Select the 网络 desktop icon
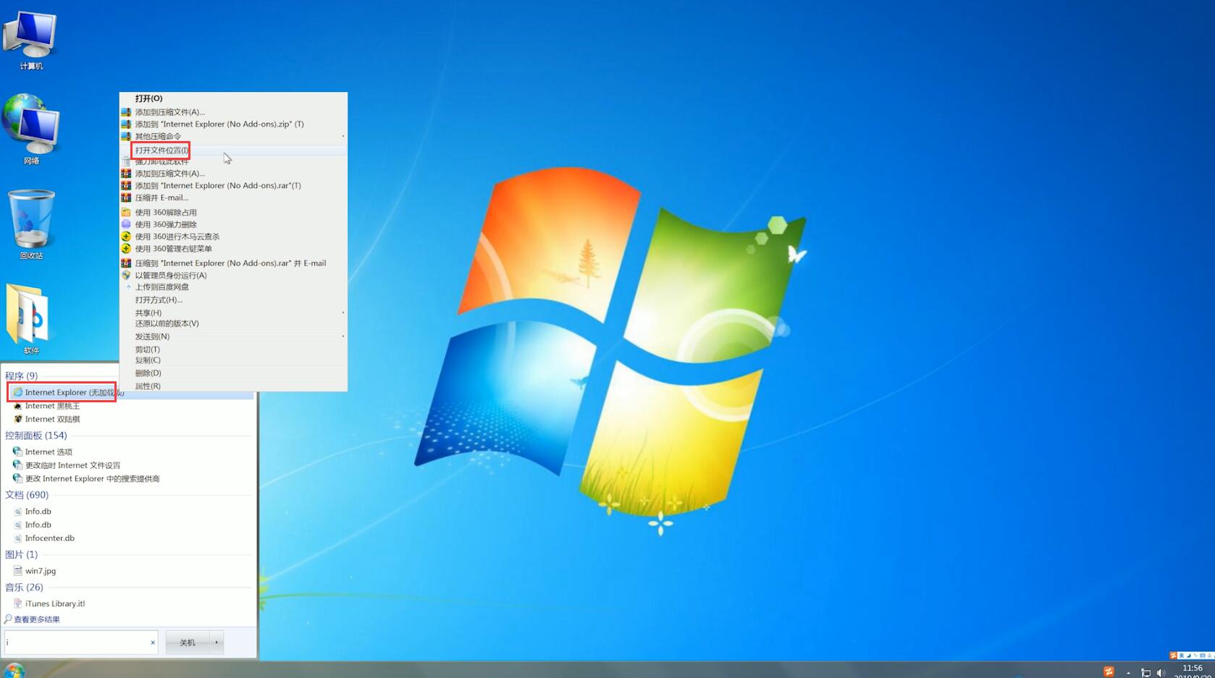 click(x=30, y=129)
